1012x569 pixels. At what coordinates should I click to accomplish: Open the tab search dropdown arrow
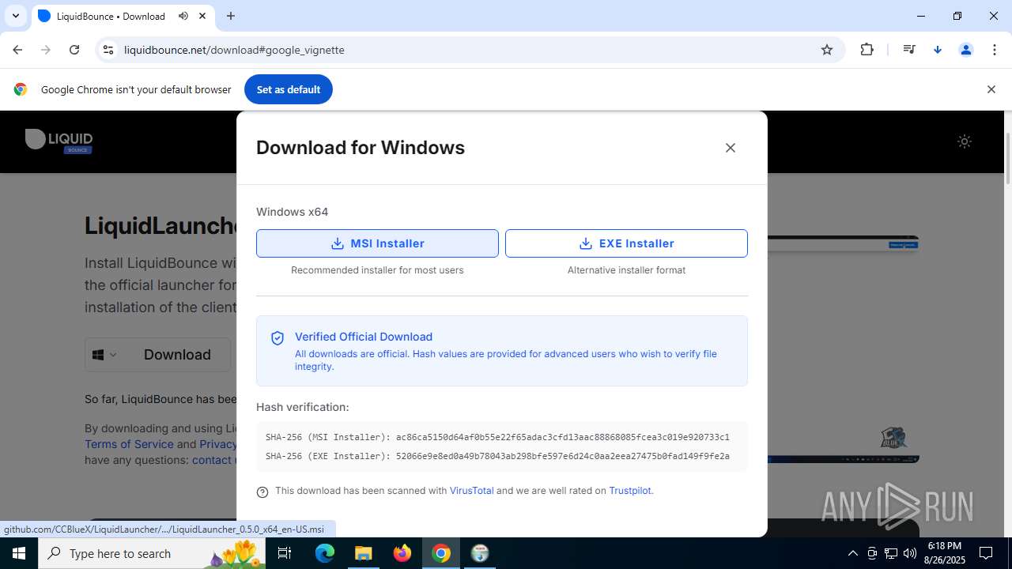point(15,16)
